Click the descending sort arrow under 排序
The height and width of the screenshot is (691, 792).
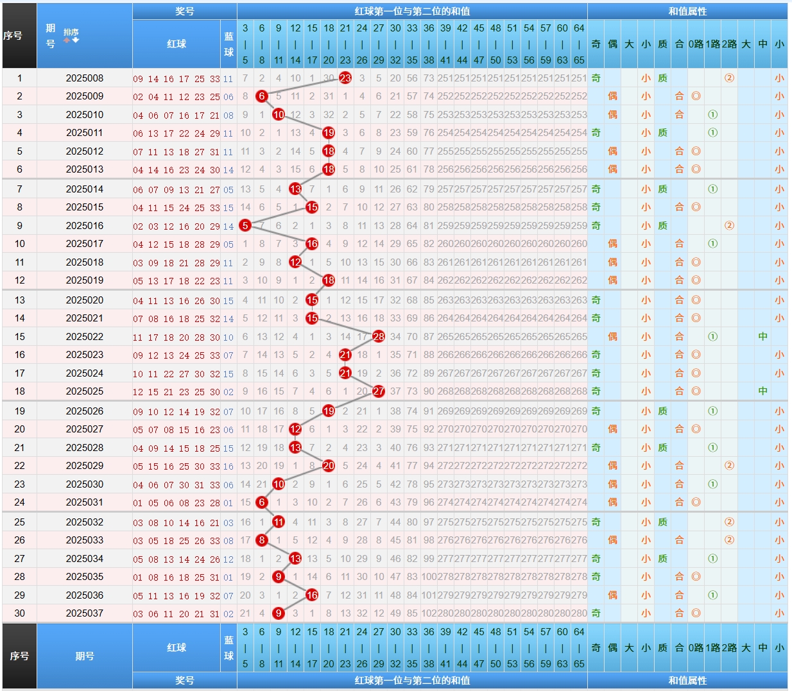(76, 40)
